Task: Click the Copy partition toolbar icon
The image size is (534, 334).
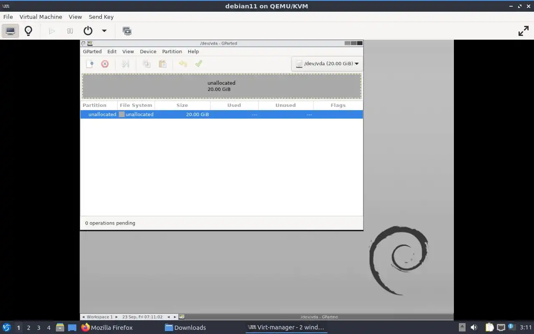Action: pyautogui.click(x=146, y=63)
